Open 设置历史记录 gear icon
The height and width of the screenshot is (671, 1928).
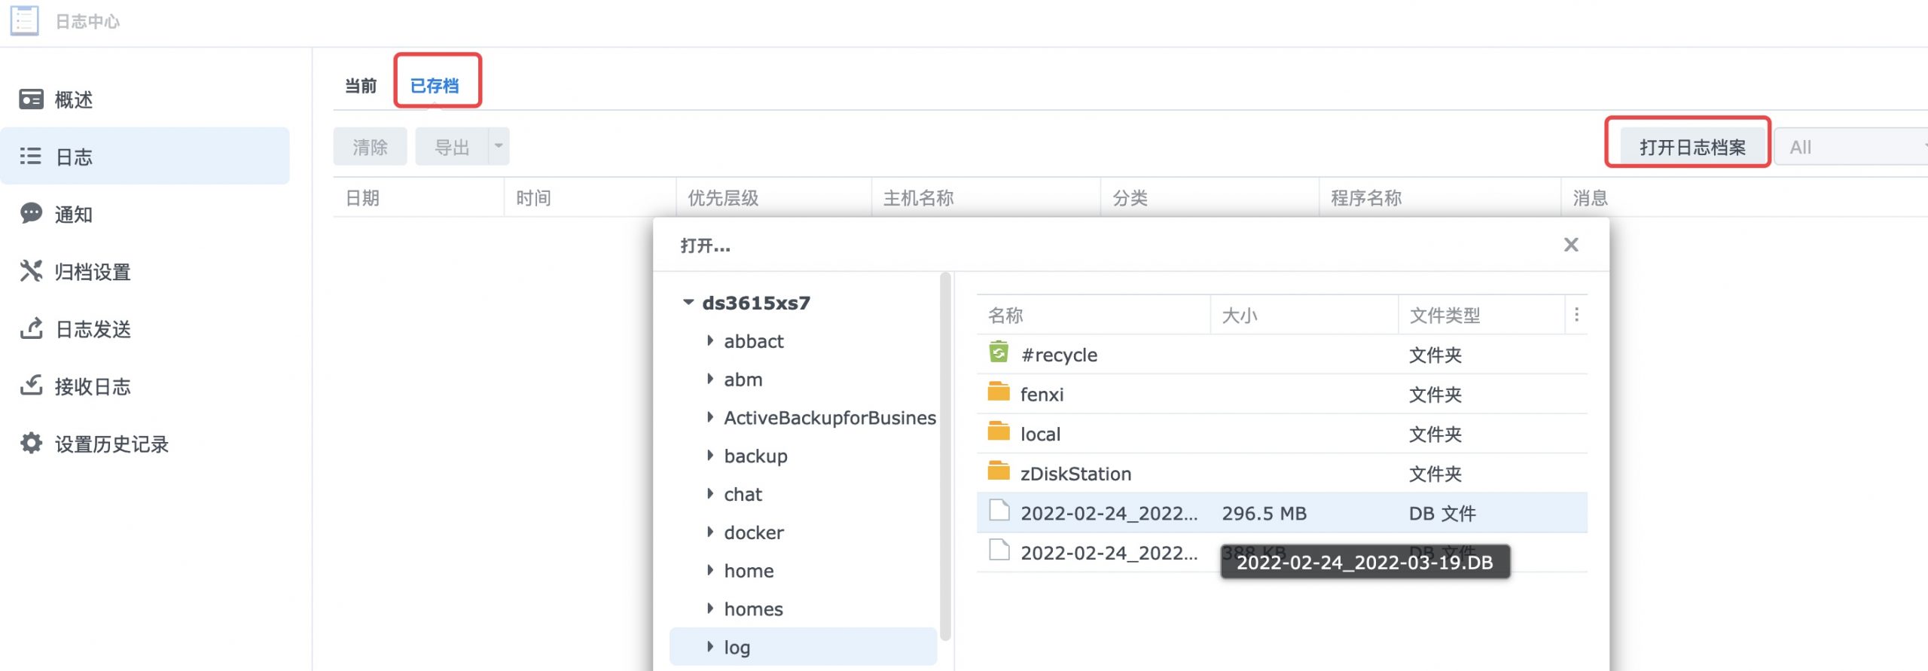point(31,444)
